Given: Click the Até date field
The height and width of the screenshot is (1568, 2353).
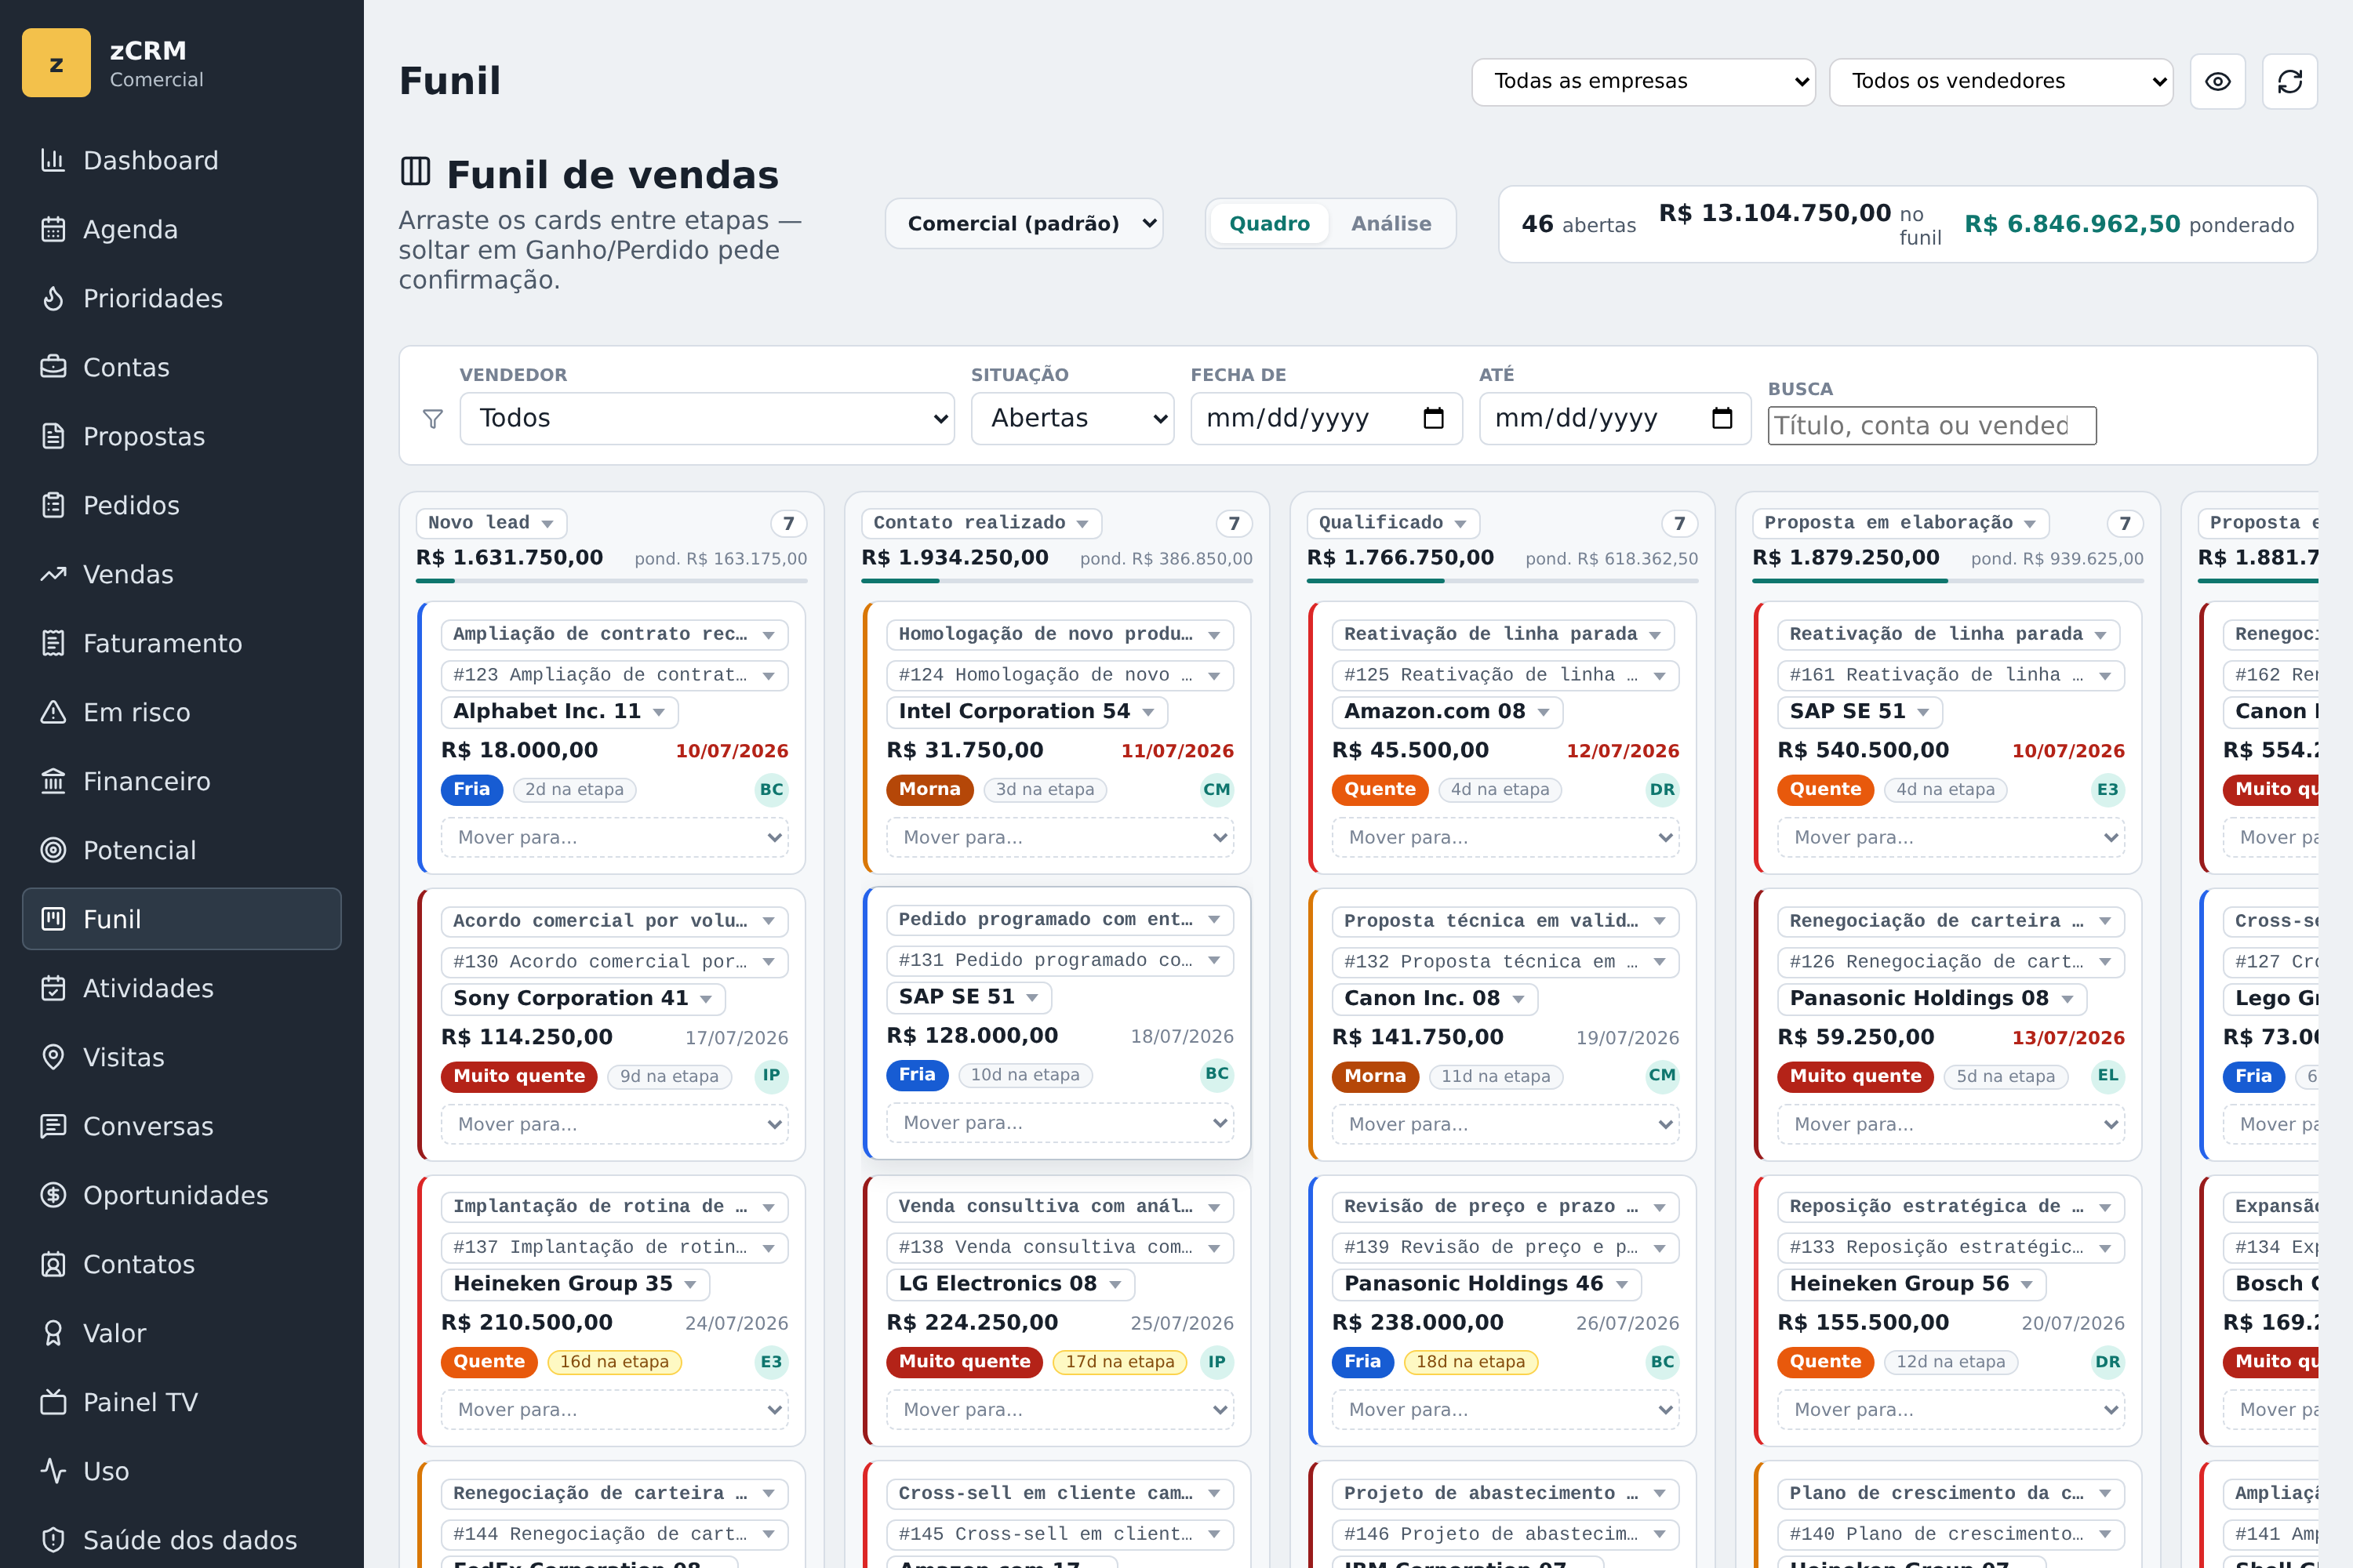Looking at the screenshot, I should [1615, 418].
